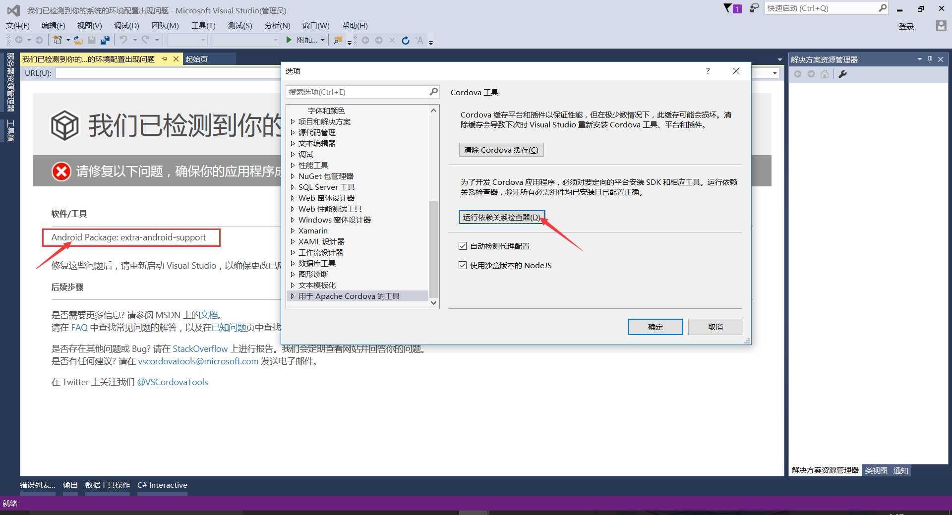This screenshot has height=515, width=952.
Task: Expand the NuGet 包管理器 node
Action: click(x=293, y=176)
